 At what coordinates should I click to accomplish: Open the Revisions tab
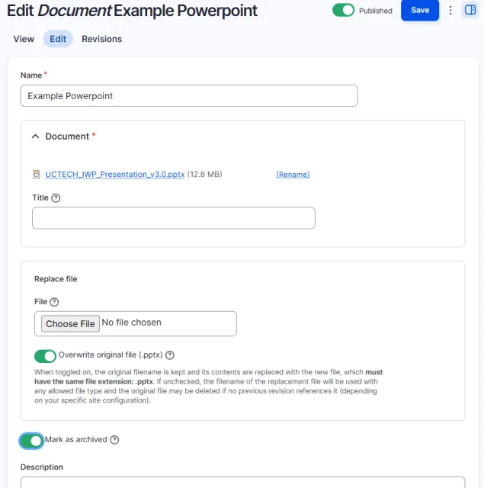(x=101, y=39)
